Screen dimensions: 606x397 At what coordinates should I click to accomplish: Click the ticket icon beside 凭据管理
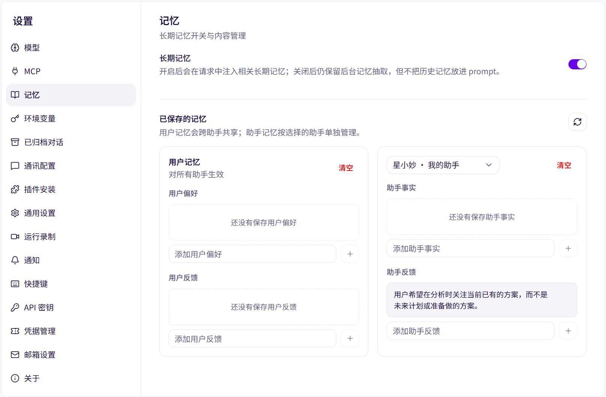[15, 331]
